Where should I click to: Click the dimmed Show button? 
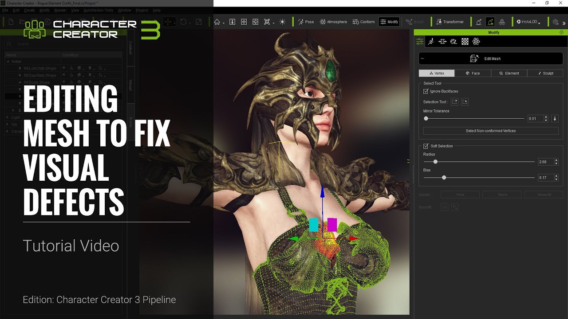coord(502,195)
